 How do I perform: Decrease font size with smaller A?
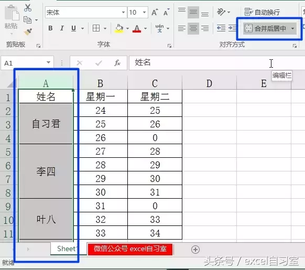click(167, 12)
